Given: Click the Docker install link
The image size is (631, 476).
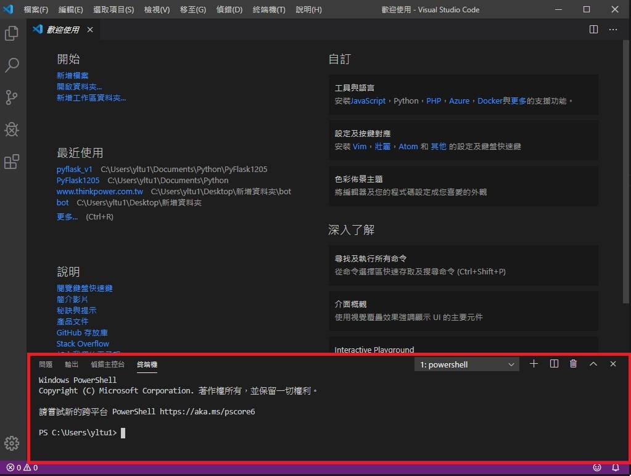Looking at the screenshot, I should [x=490, y=101].
